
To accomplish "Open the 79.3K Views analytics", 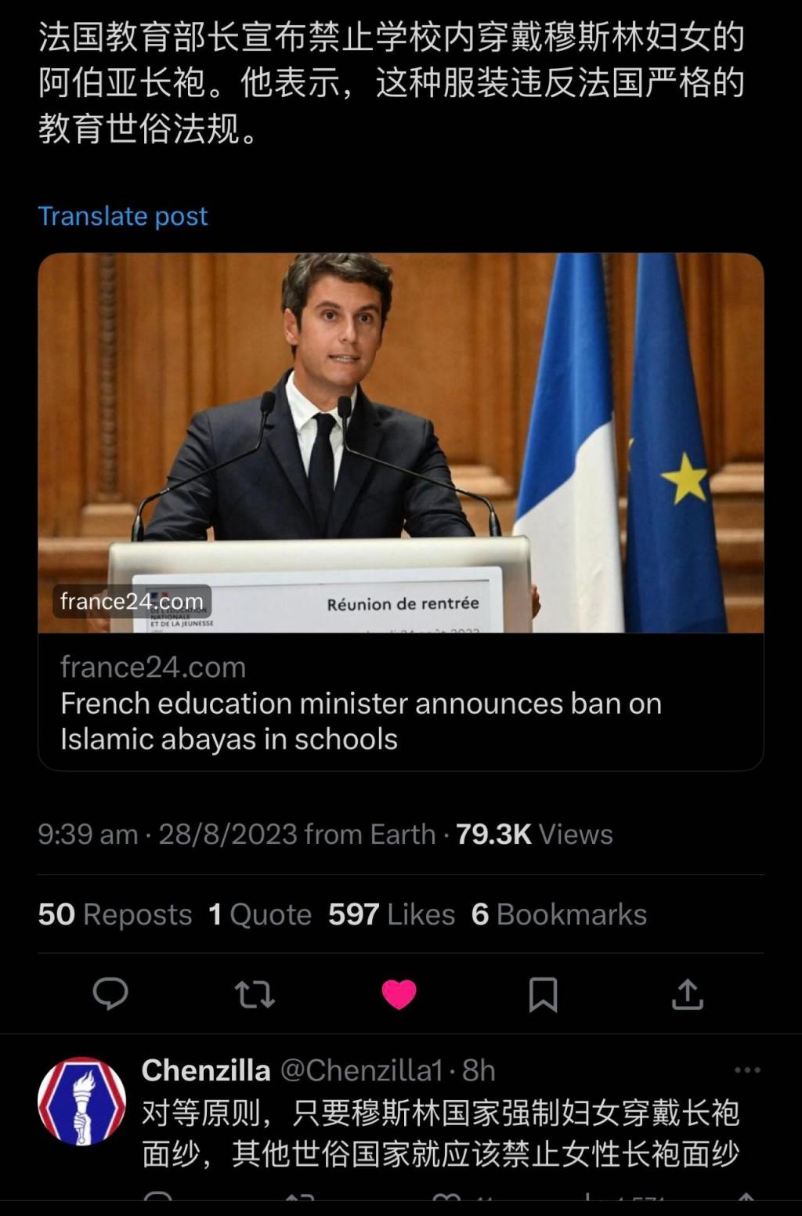I will point(534,834).
